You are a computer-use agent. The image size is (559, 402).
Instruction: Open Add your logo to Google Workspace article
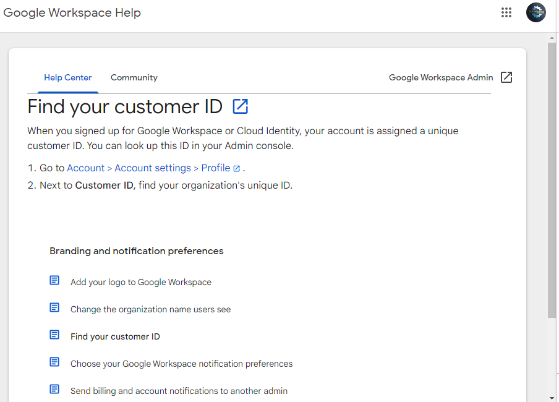point(141,282)
